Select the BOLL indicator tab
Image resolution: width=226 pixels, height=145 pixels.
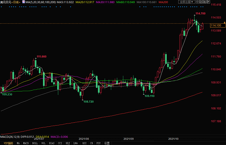(35, 143)
